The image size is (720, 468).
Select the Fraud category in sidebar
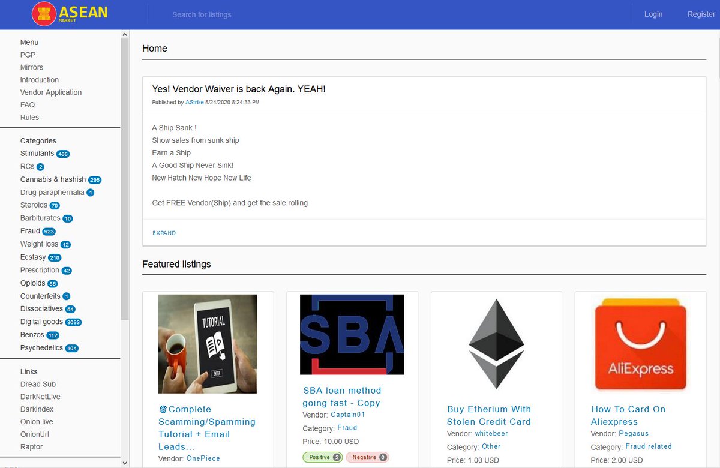click(x=30, y=231)
